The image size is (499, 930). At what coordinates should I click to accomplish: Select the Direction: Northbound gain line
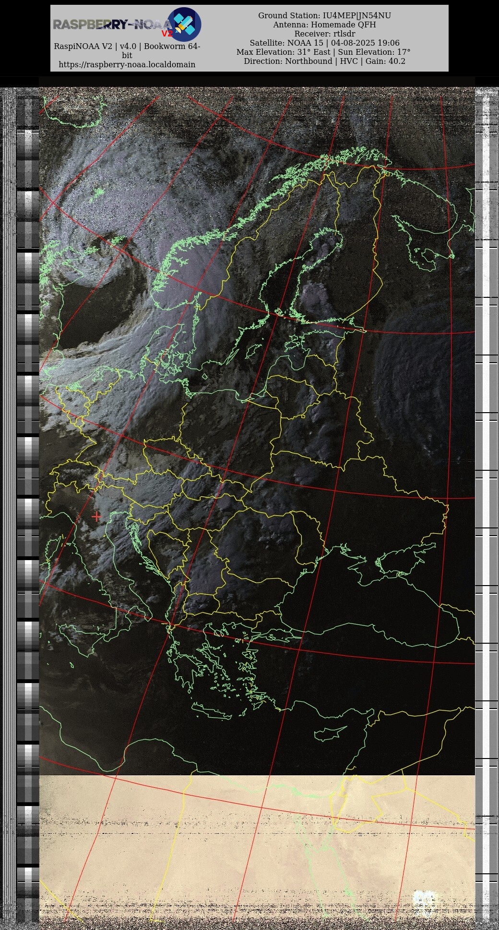pos(324,61)
